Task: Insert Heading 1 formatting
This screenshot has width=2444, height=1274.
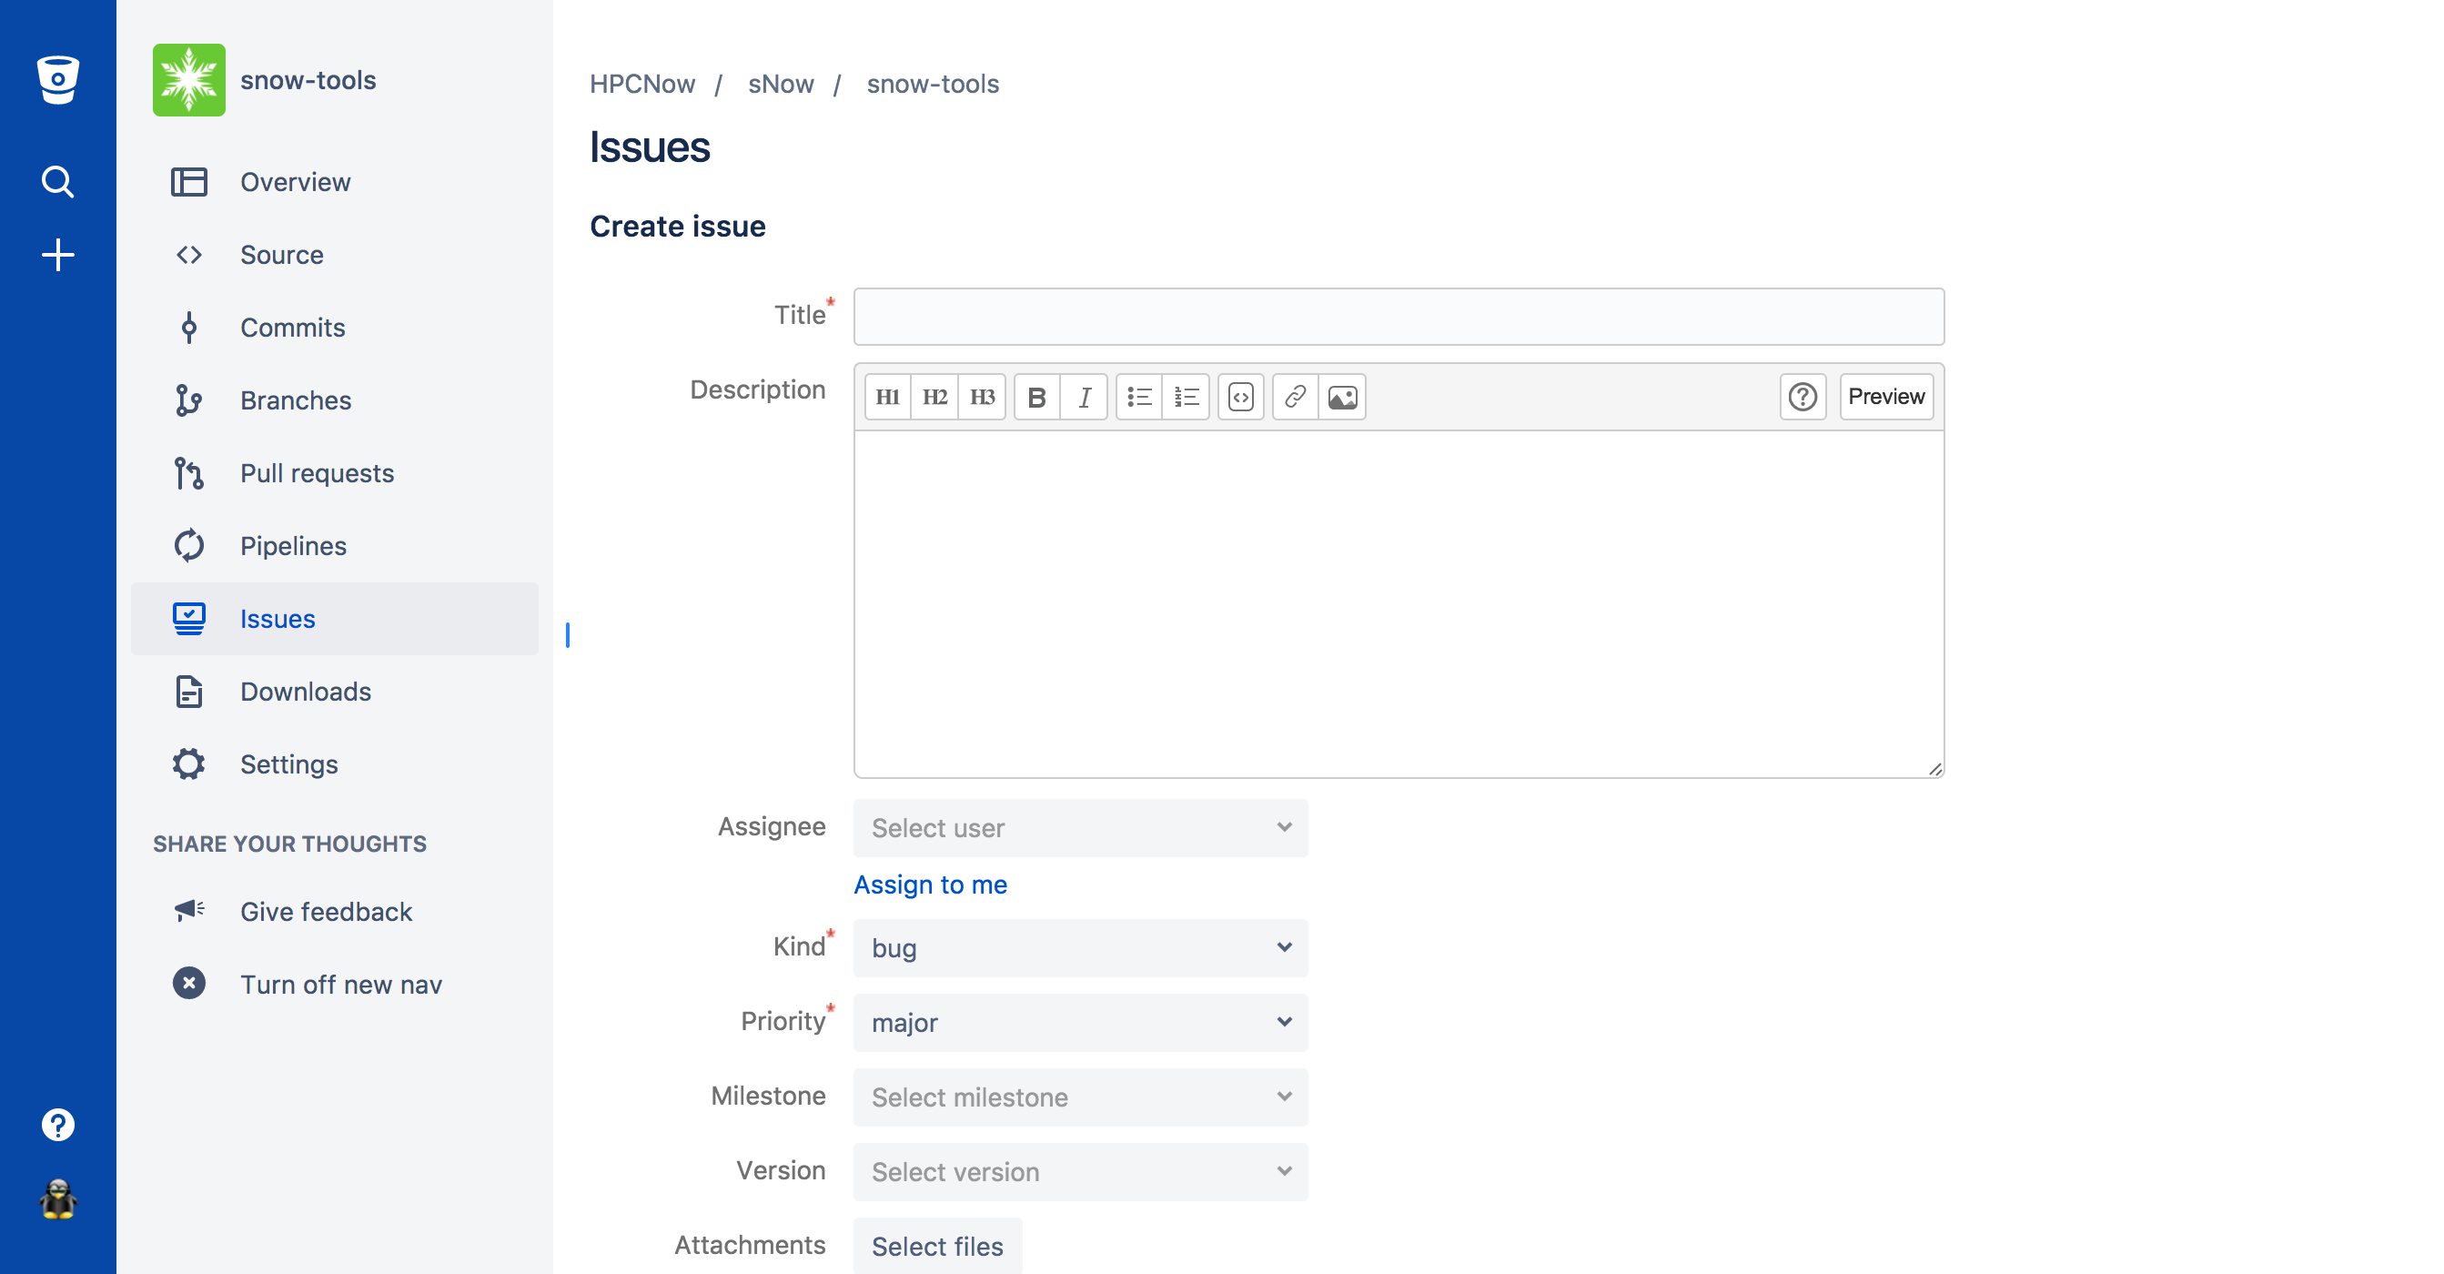Action: tap(887, 397)
